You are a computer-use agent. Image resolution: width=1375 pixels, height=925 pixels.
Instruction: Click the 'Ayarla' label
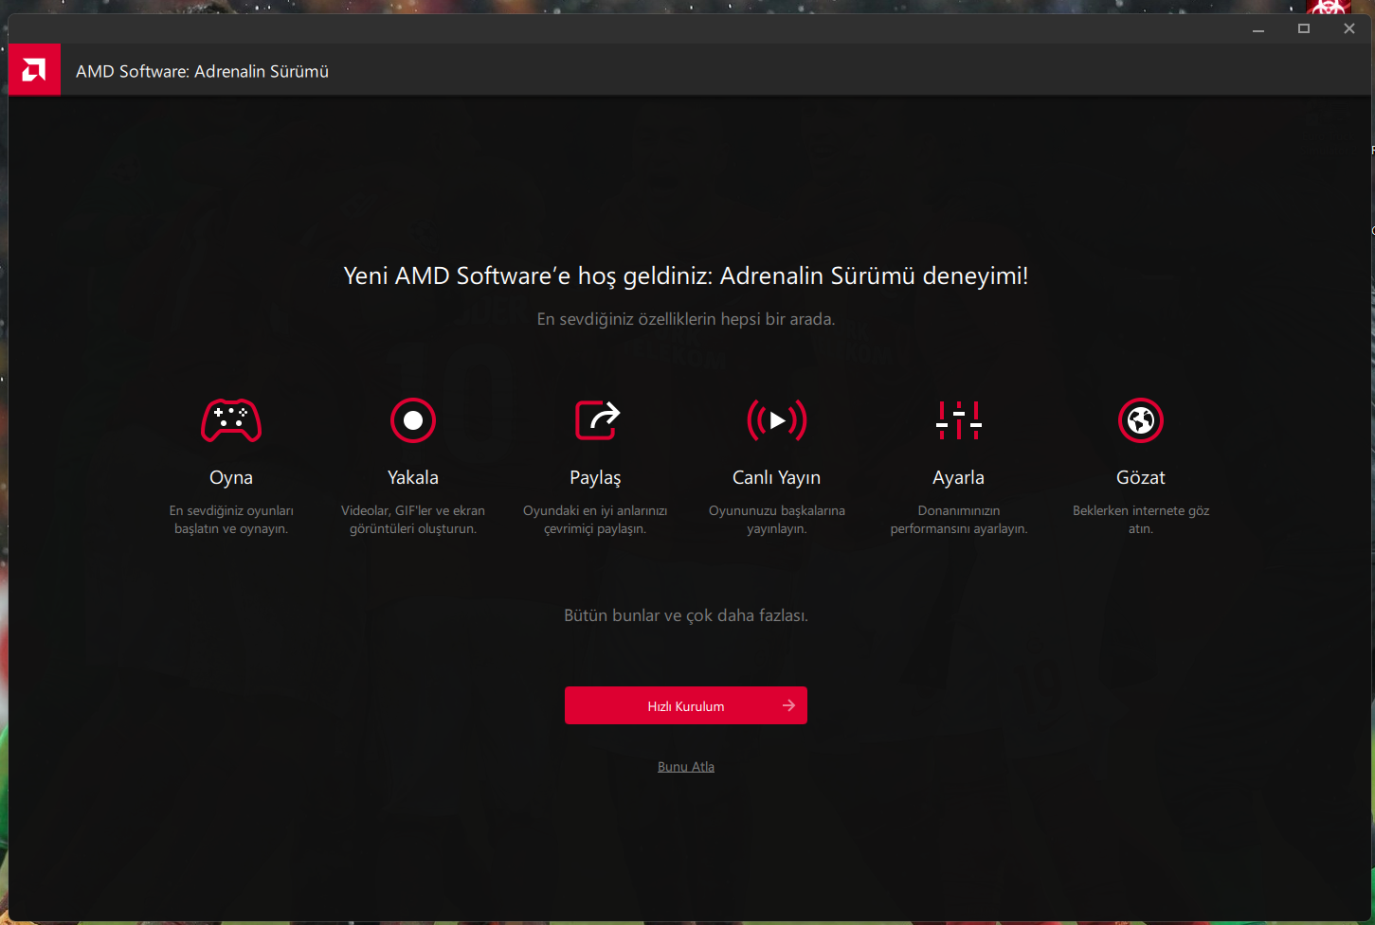[959, 478]
